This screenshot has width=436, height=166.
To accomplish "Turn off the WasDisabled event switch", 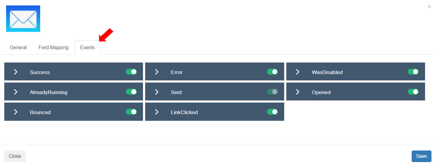I will pyautogui.click(x=413, y=72).
